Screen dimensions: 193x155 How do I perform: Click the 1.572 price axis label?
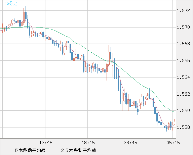pyautogui.click(x=183, y=10)
